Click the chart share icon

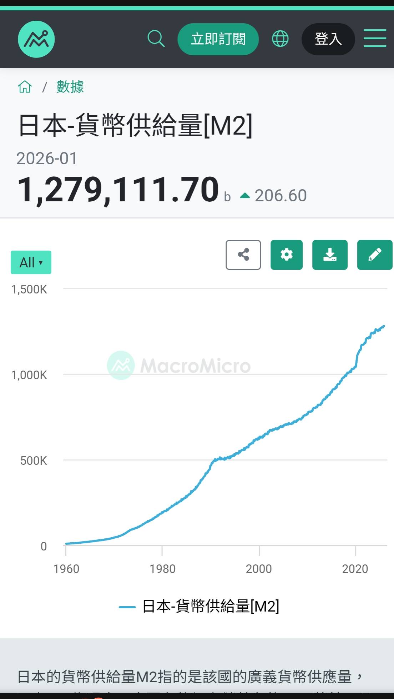pyautogui.click(x=243, y=255)
